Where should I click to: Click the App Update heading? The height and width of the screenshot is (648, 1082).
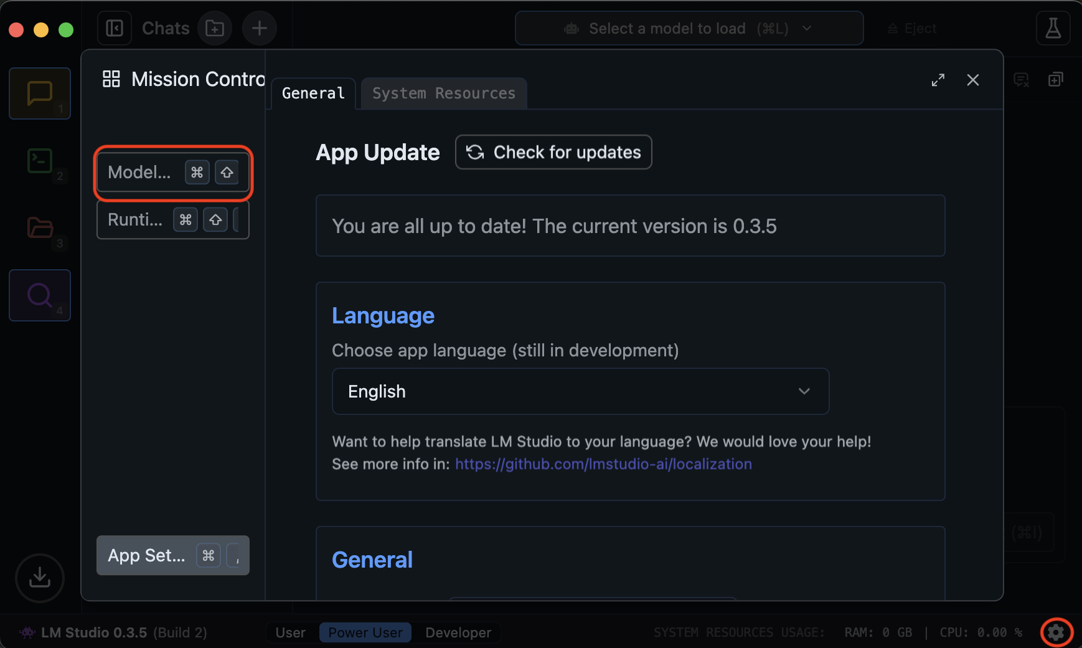click(x=378, y=152)
